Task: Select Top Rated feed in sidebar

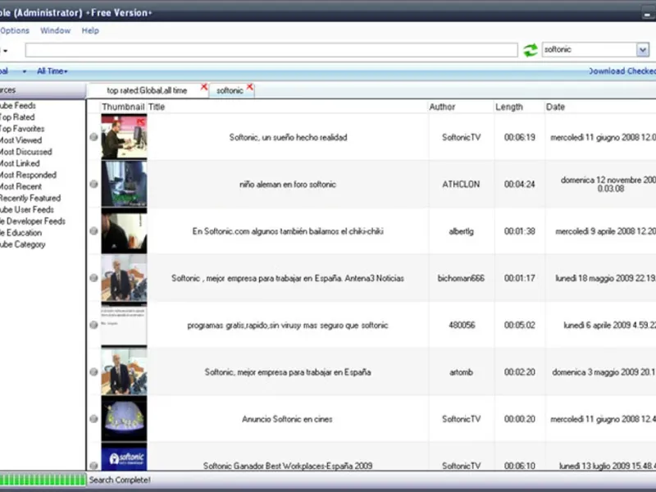Action: click(17, 117)
